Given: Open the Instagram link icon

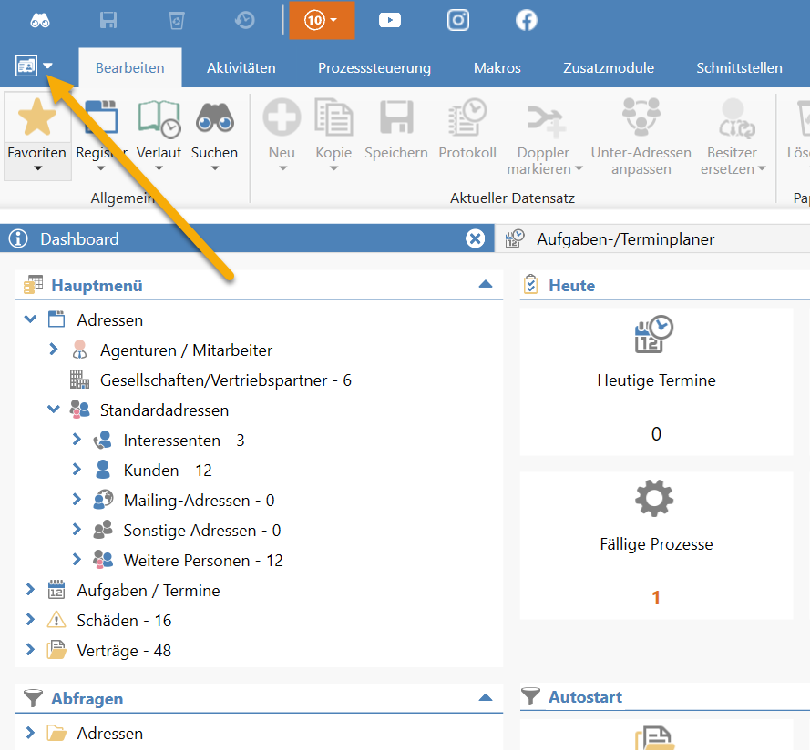Looking at the screenshot, I should (458, 20).
